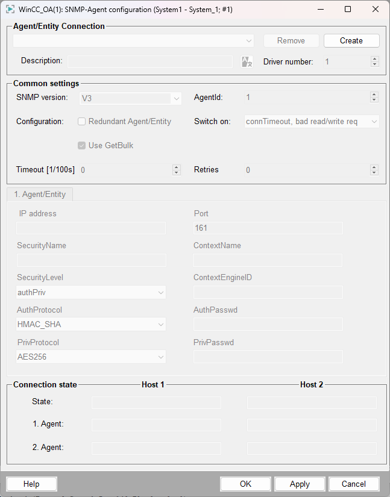Select the 1. Agent/Entity tab
The height and width of the screenshot is (497, 390).
[x=40, y=195]
